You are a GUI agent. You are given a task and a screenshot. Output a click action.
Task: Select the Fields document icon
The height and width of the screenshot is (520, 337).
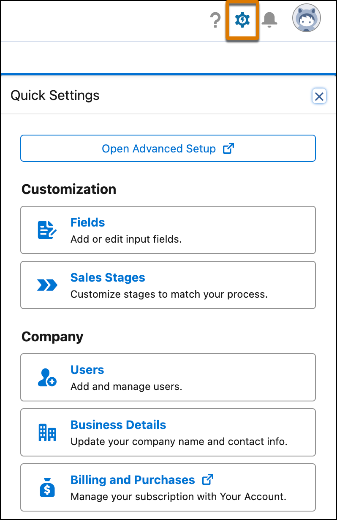point(47,230)
